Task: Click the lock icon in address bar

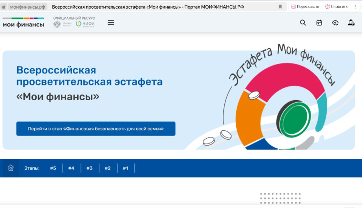Action: tap(4, 7)
